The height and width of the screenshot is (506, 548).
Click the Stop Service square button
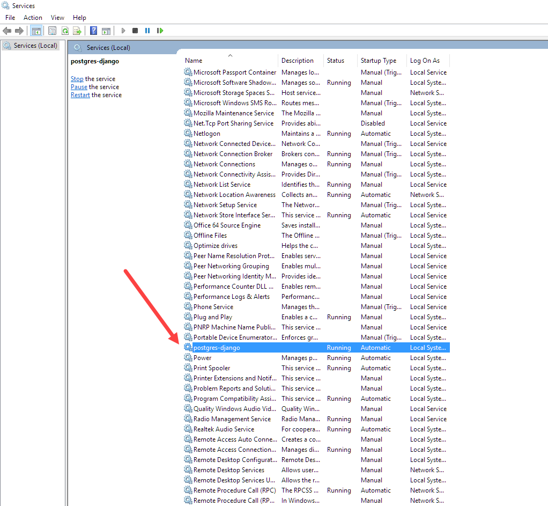click(x=135, y=31)
